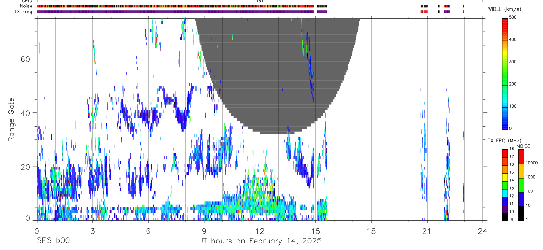This screenshot has width=543, height=250.
Task: Click 'UT hours on February 14, 2025' title
Action: coord(260,242)
